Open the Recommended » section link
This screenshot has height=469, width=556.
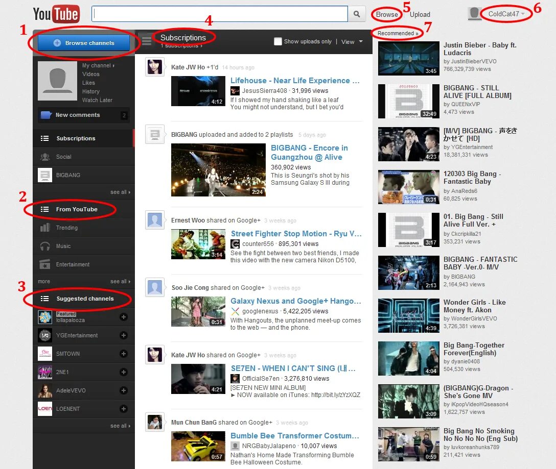(398, 33)
